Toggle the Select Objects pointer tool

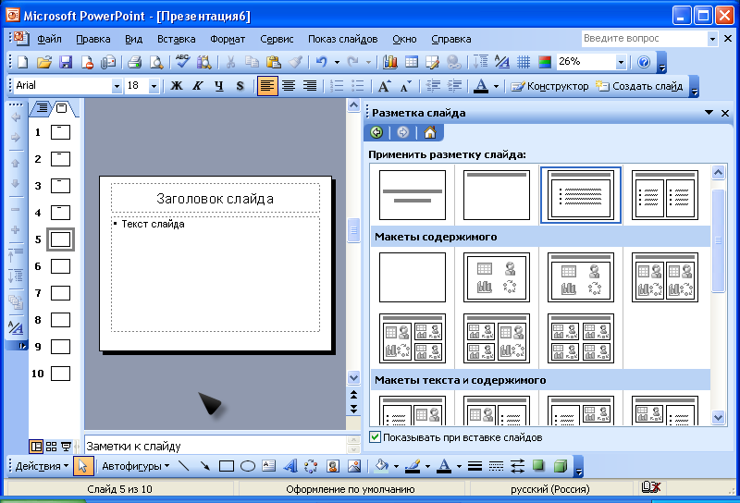pos(83,466)
